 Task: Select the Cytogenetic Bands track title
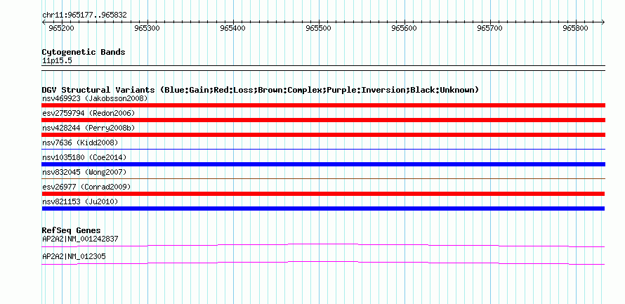coord(84,52)
